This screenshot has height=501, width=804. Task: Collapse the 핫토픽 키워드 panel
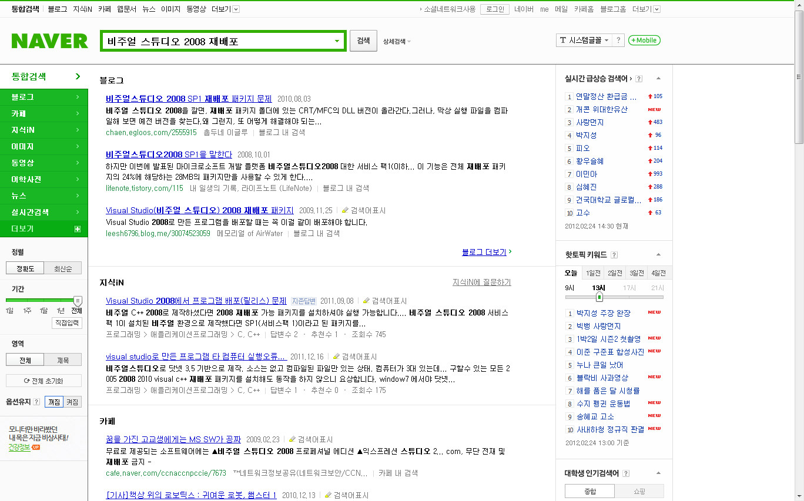point(658,255)
